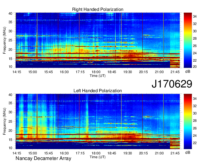The height and width of the screenshot is (162, 200).
Task: Click the 40 MHz tick on the top plot
Action: pyautogui.click(x=10, y=14)
